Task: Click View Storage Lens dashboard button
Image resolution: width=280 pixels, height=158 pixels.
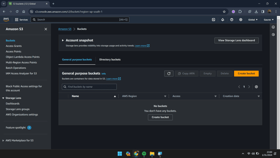Action: click(x=236, y=40)
